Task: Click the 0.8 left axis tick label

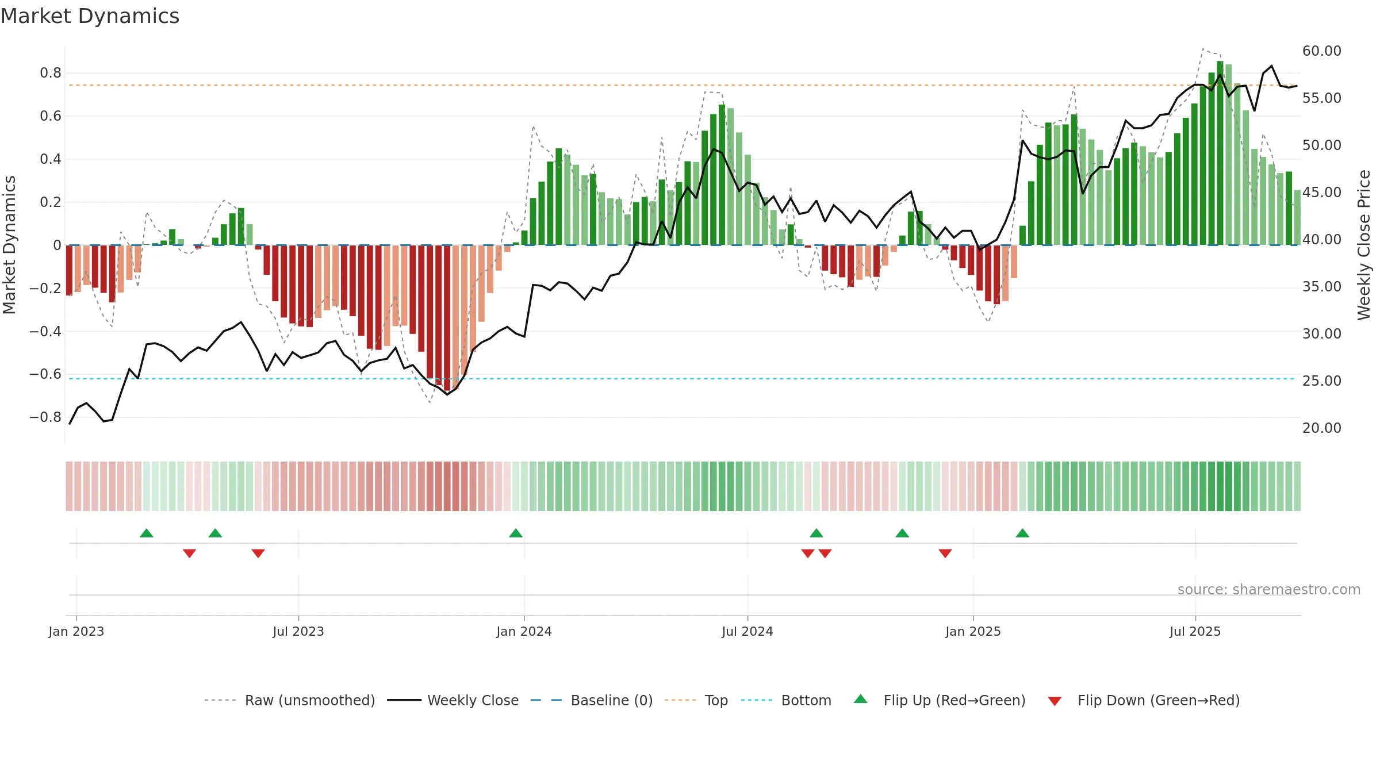Action: point(51,73)
